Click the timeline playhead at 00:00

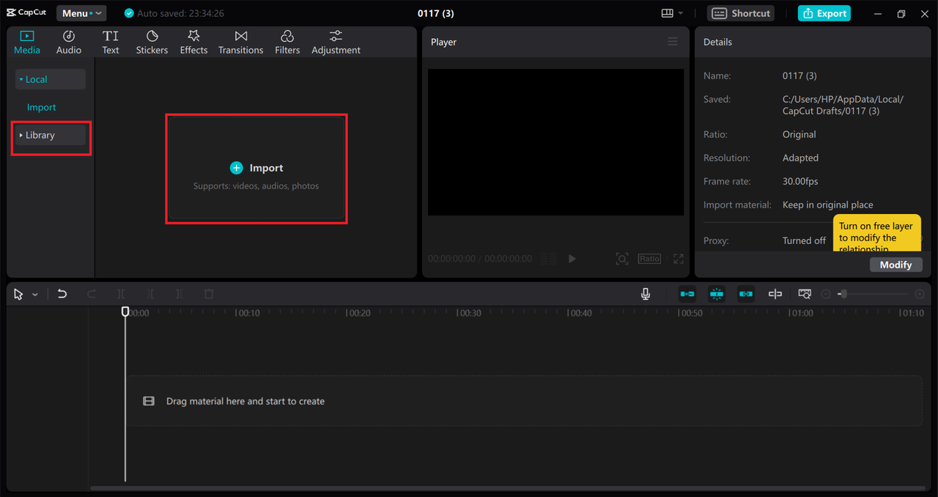tap(125, 312)
